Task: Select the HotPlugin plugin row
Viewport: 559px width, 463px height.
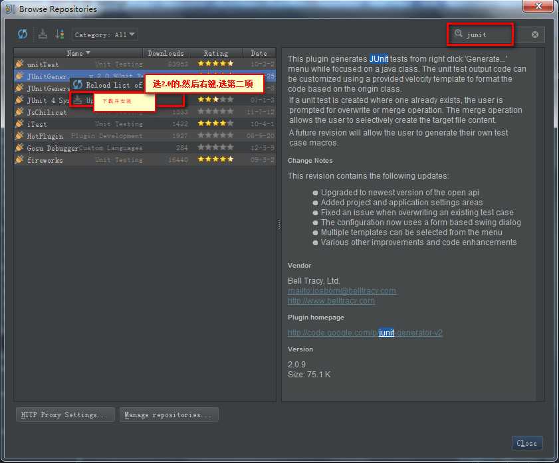Action: point(145,136)
